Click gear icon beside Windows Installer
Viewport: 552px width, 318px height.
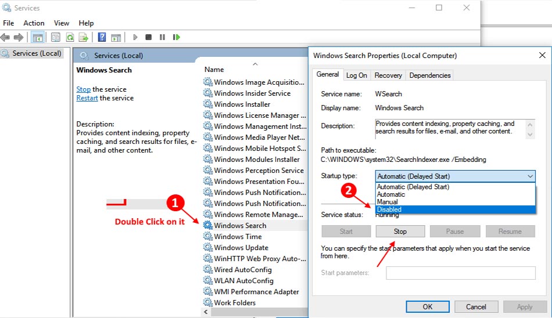pyautogui.click(x=208, y=104)
